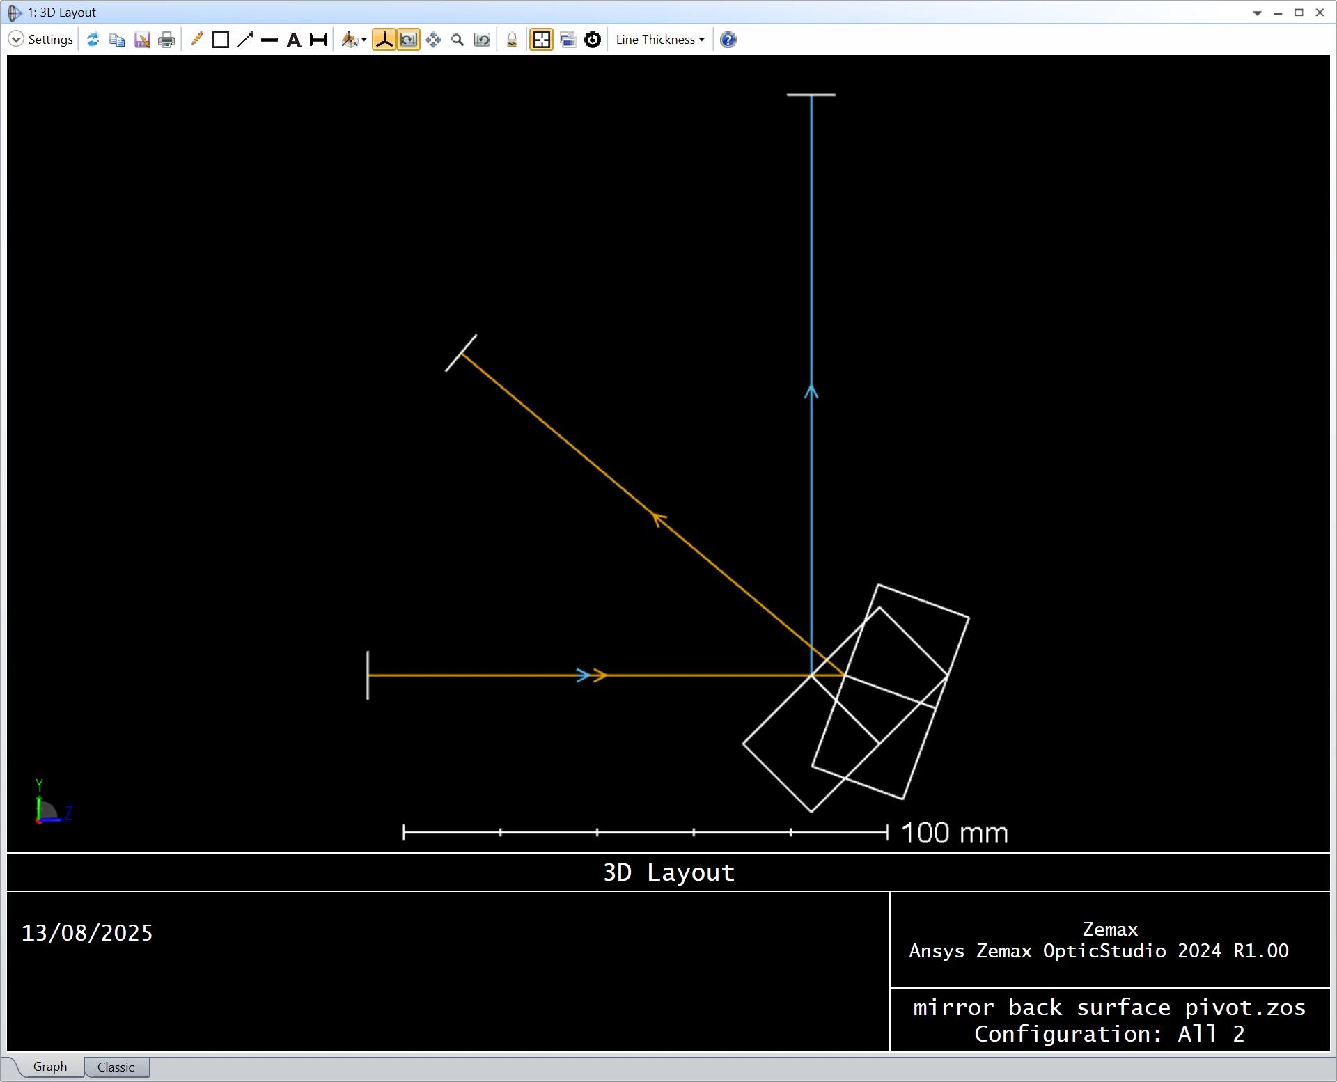1337x1082 pixels.
Task: Open the clone window icon
Action: pos(568,40)
